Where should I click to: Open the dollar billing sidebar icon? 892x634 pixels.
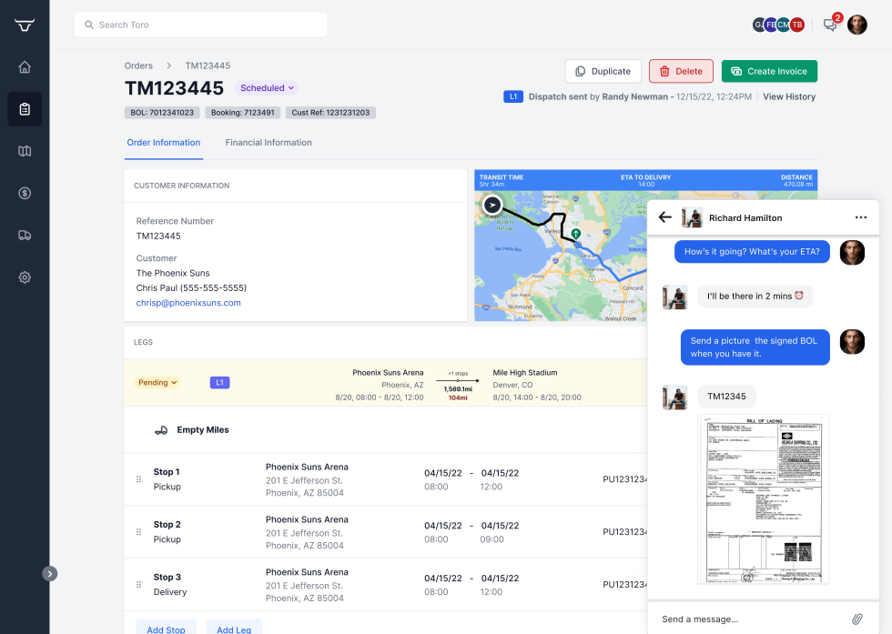pos(25,193)
